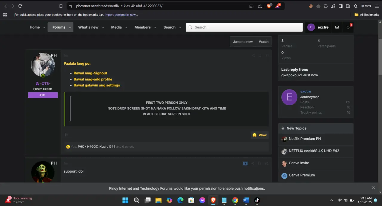Expand the Members menu dropdown arrow
382x206 pixels.
(x=155, y=27)
